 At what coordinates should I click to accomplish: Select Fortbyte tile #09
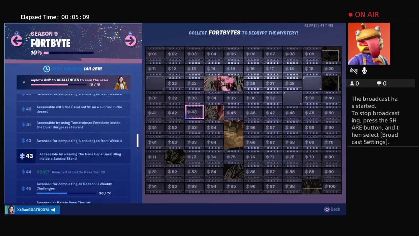(x=312, y=54)
